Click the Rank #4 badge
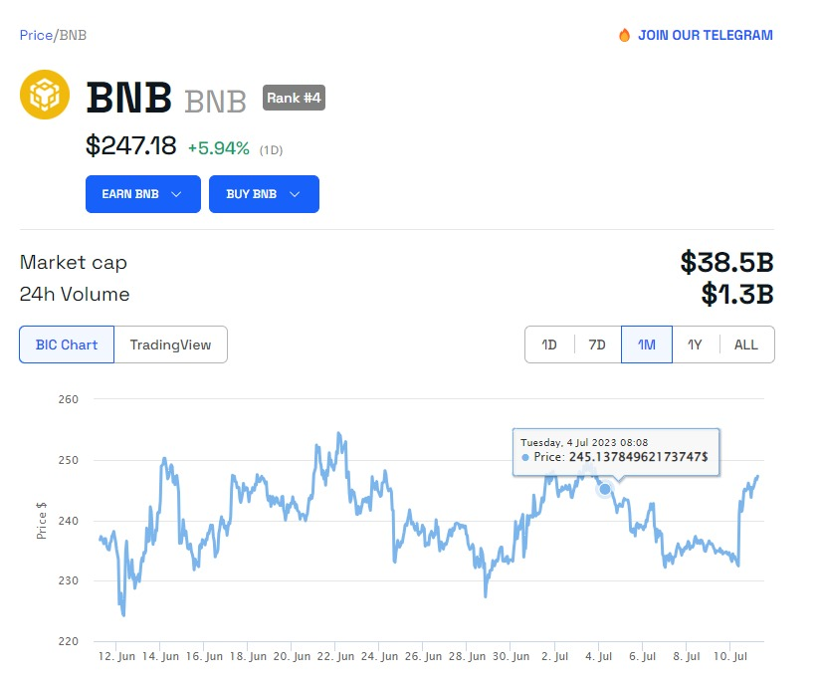819x686 pixels. pyautogui.click(x=294, y=98)
